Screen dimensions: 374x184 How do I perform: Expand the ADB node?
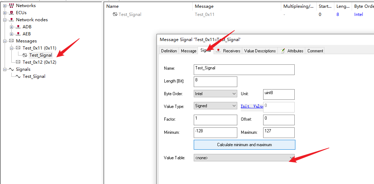point(11,27)
